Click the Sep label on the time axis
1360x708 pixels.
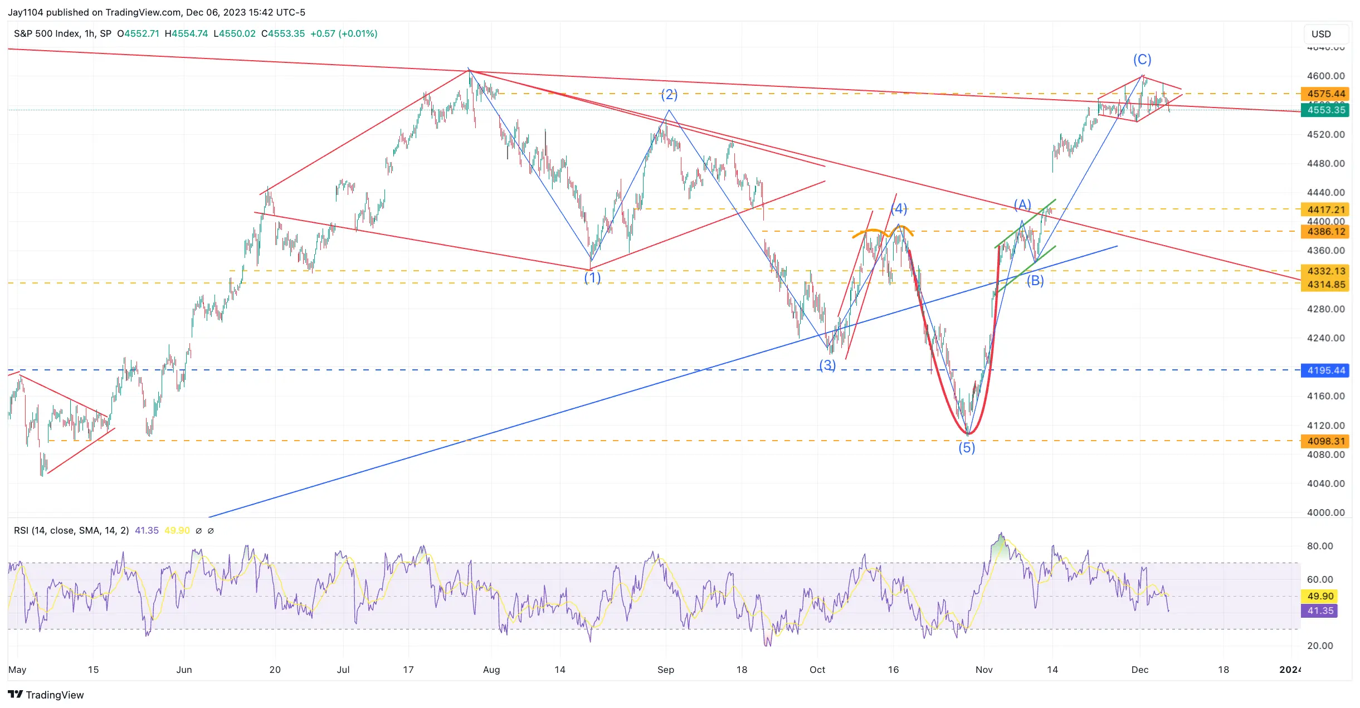pyautogui.click(x=666, y=670)
